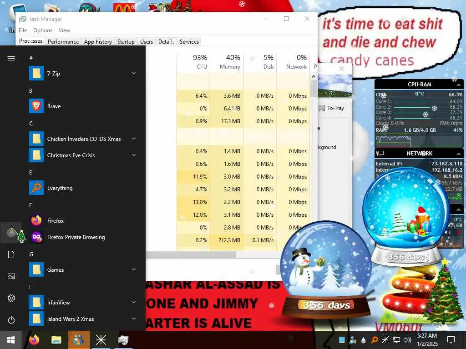
Task: Switch to the App history tab
Action: (98, 41)
